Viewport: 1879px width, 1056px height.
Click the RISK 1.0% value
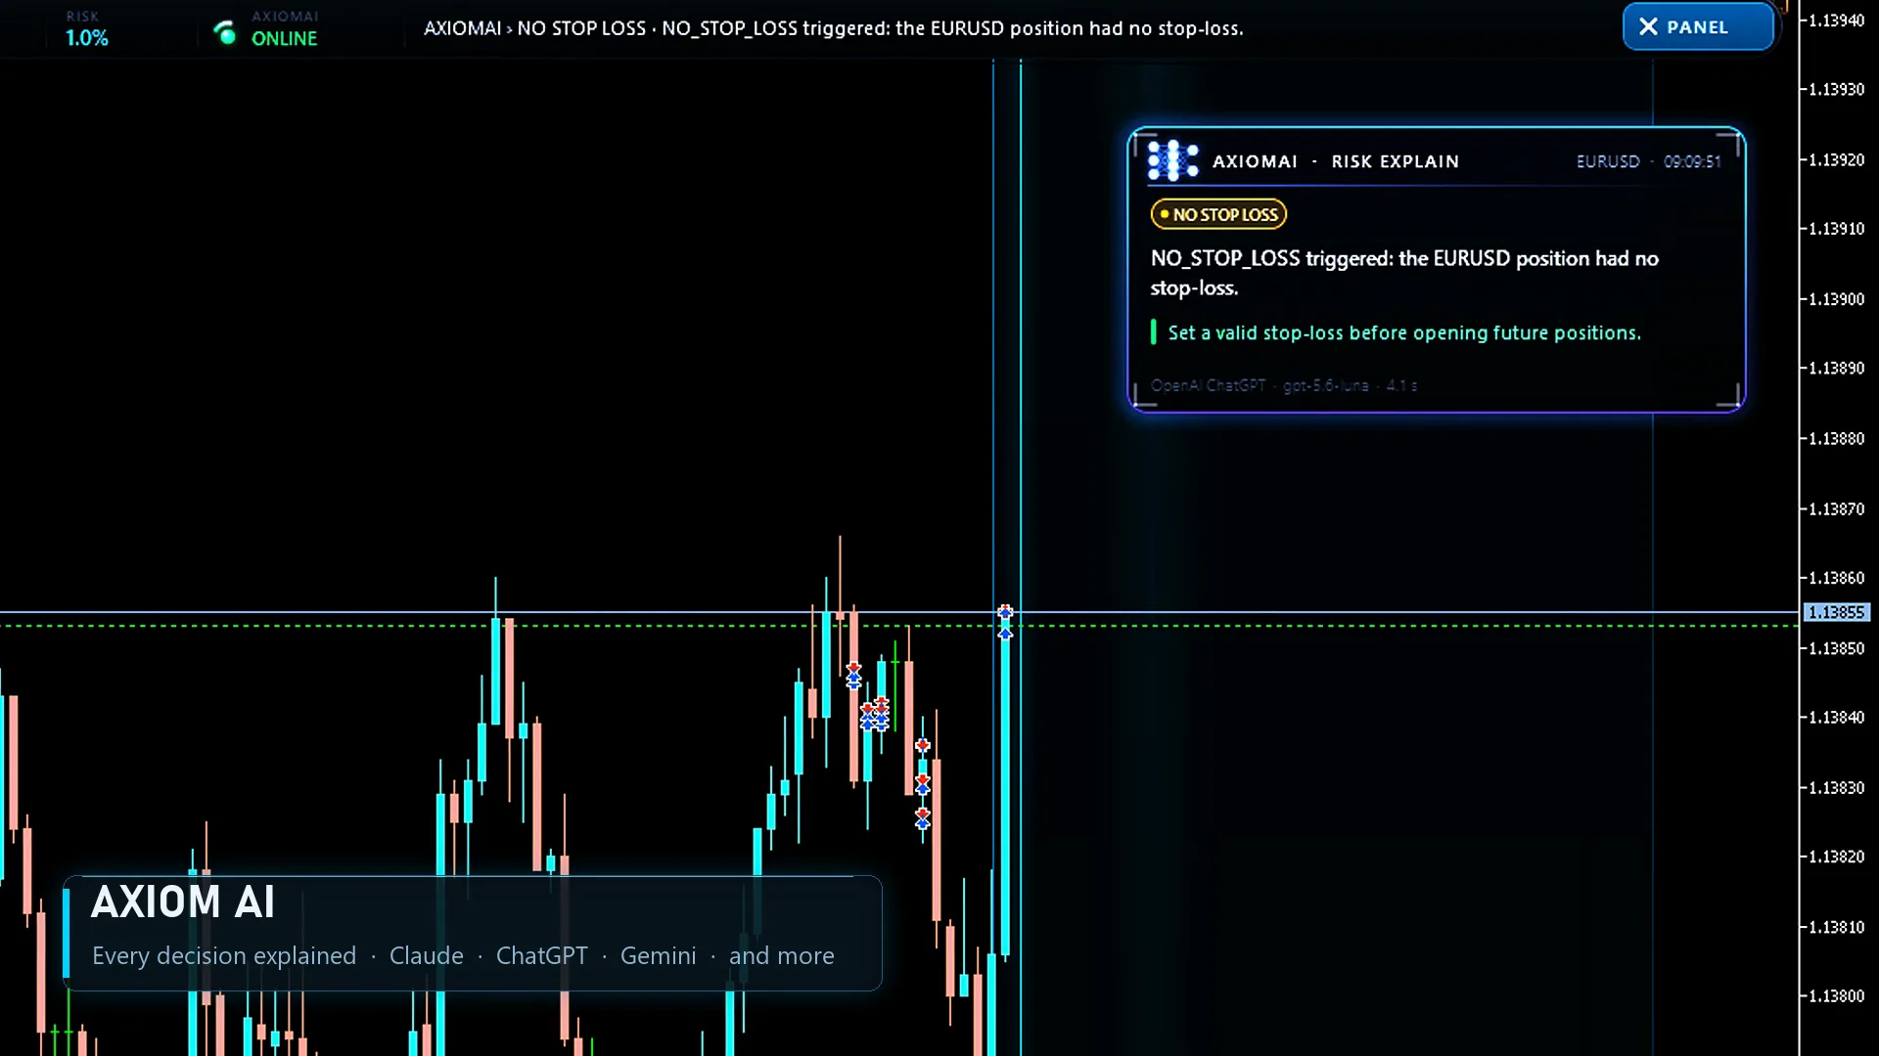[x=86, y=38]
